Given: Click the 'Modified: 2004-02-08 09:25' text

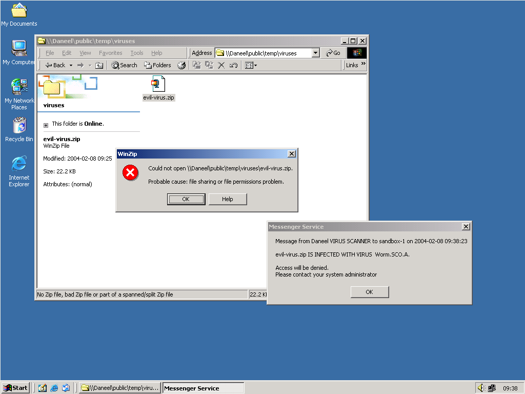Looking at the screenshot, I should click(77, 159).
